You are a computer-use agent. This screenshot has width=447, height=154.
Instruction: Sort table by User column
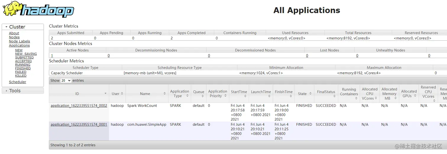point(117,94)
